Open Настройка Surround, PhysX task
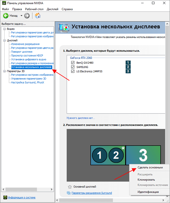Viewport: 170px width, 203px height. pos(27,82)
